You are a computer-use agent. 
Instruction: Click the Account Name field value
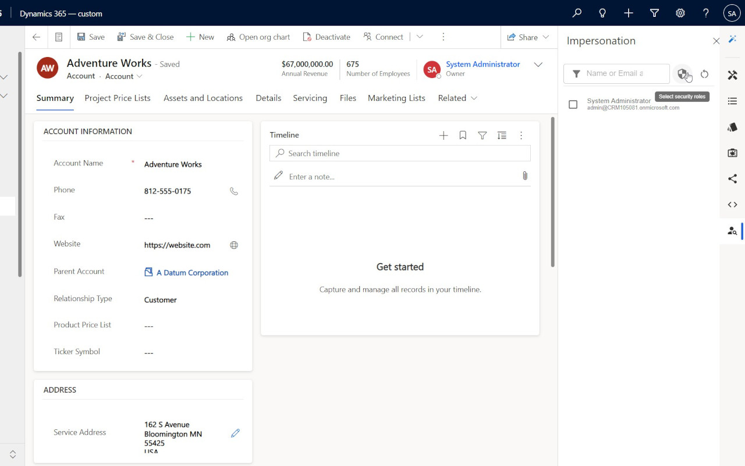pos(173,164)
